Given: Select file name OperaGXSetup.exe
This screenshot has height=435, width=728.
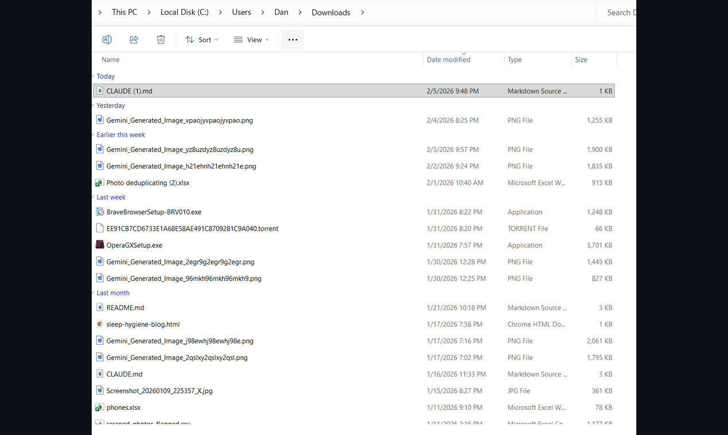Looking at the screenshot, I should click(134, 245).
